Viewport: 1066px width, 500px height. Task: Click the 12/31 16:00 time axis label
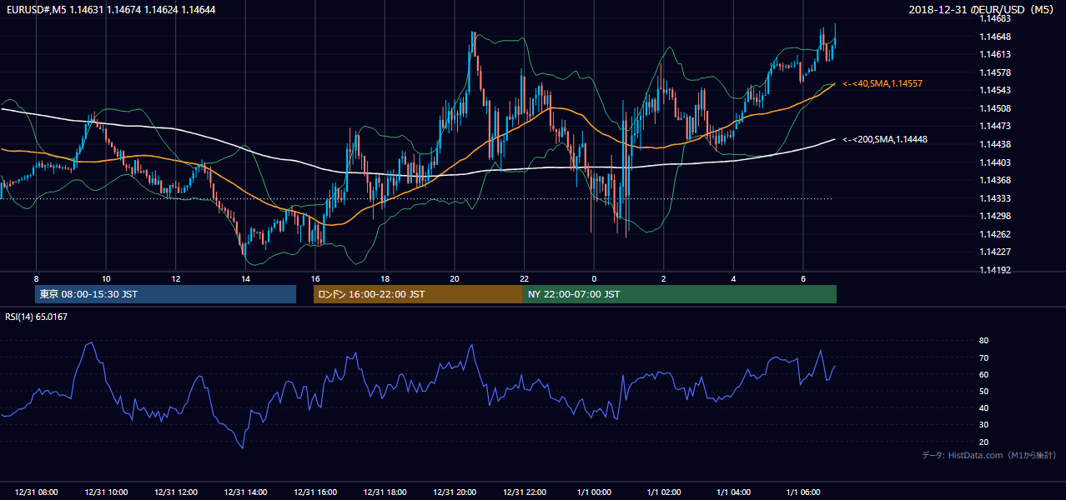315,492
